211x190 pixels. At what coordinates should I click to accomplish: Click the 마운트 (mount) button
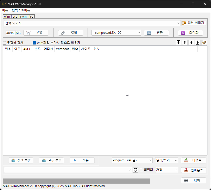(194, 160)
